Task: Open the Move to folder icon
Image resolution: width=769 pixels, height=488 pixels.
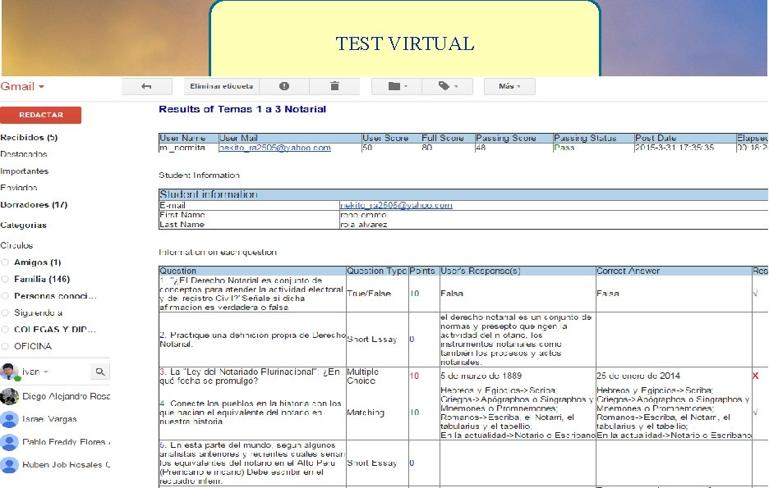Action: pos(398,86)
